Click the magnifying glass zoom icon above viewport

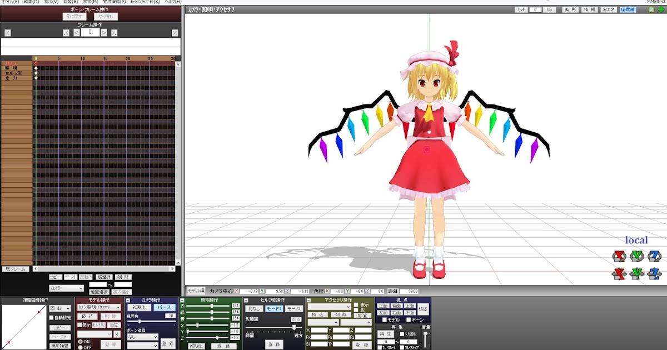[651, 9]
